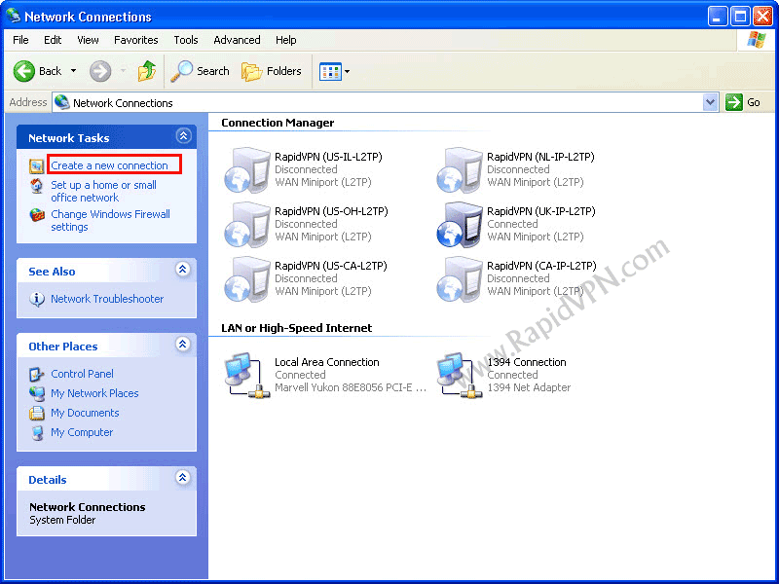
Task: Close the Network Connections window
Action: [762, 17]
